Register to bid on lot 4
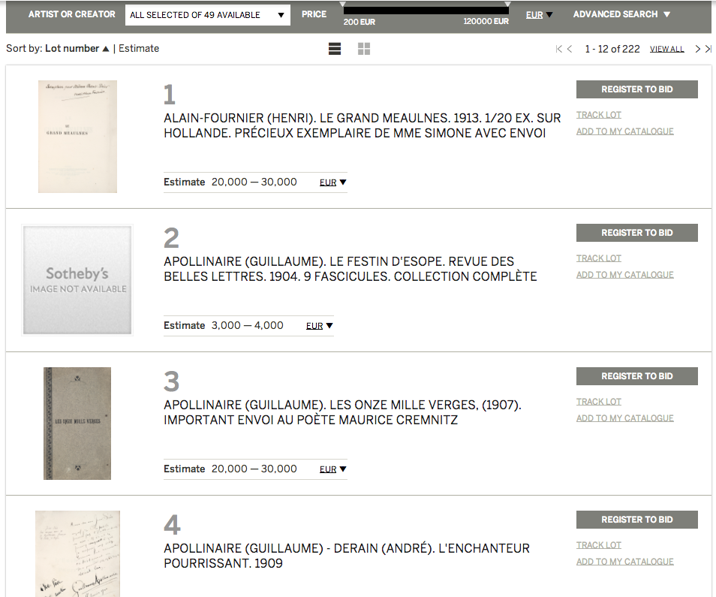Viewport: 716px width, 597px height. coord(637,520)
